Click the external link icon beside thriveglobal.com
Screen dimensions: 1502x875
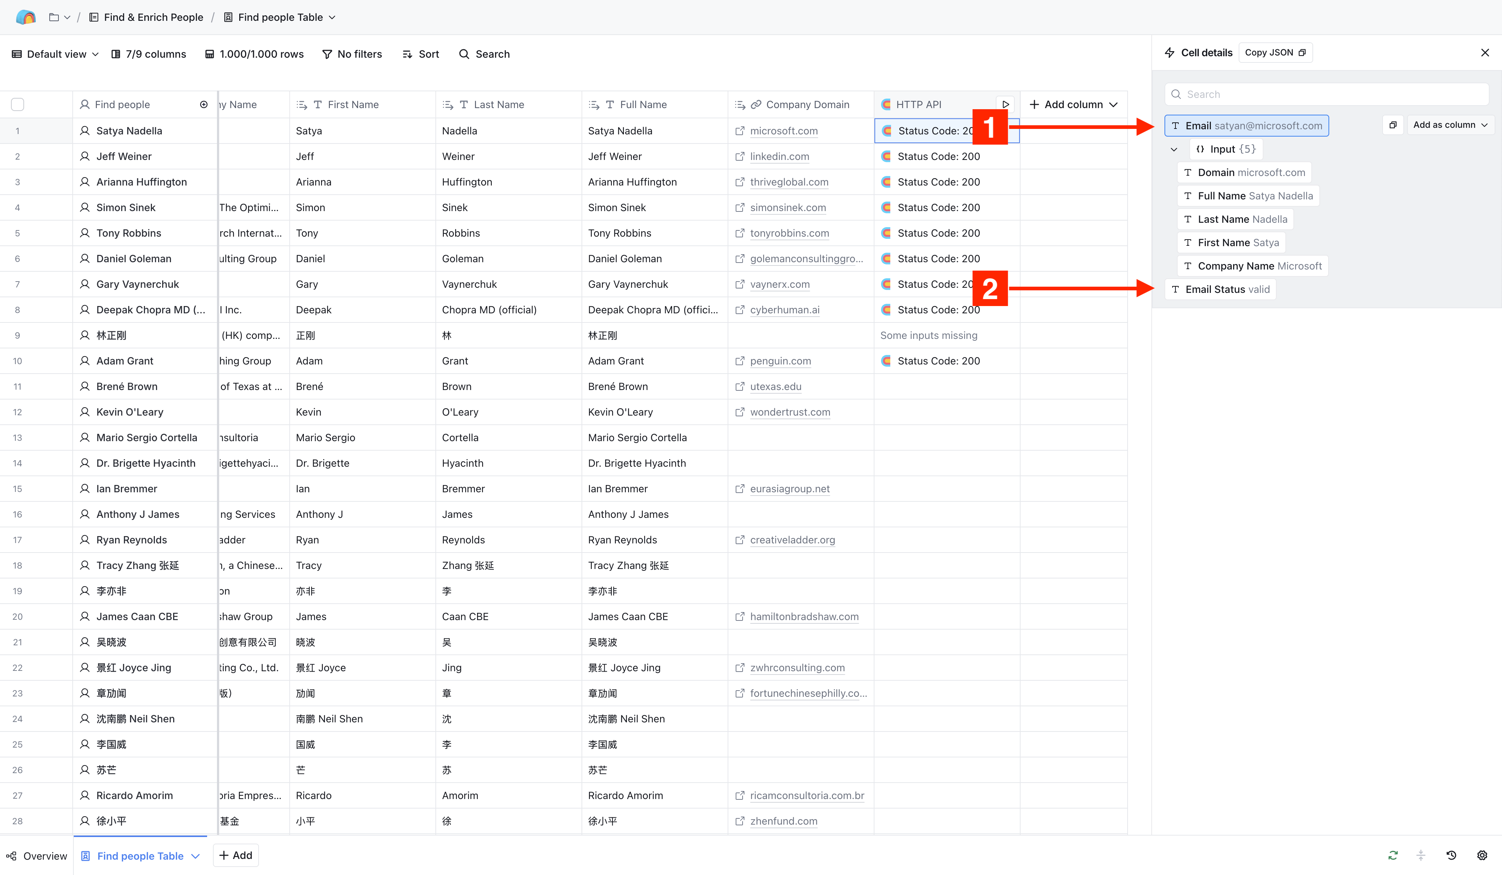(740, 182)
